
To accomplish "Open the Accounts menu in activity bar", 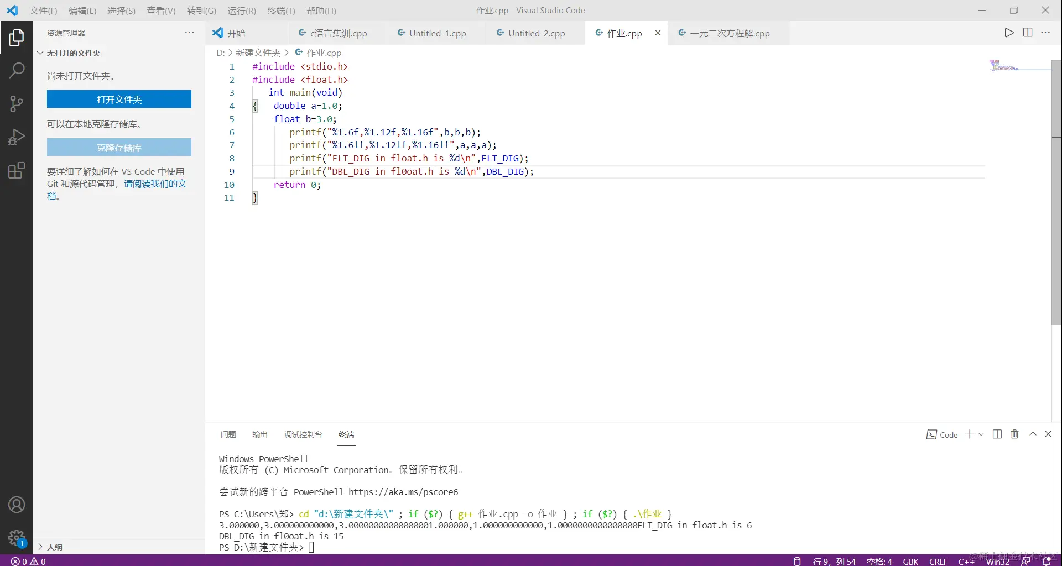I will (x=17, y=505).
